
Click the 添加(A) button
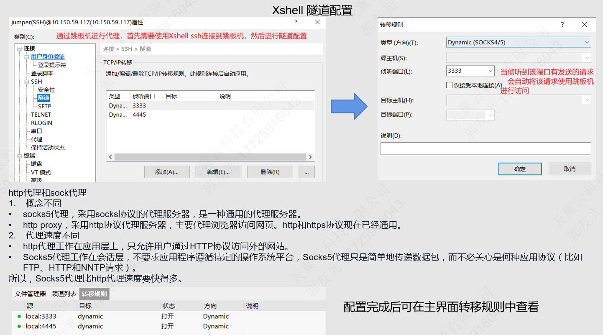[x=167, y=171]
